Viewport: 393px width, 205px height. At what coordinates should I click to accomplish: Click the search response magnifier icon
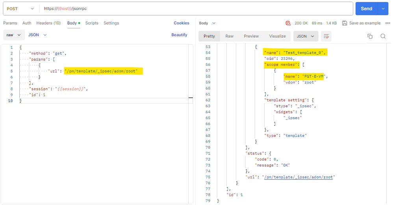tap(383, 36)
